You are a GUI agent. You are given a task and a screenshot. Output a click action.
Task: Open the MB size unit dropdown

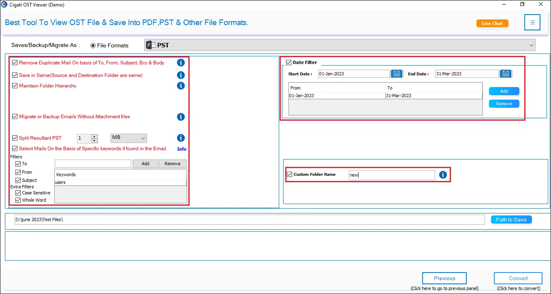tap(129, 138)
